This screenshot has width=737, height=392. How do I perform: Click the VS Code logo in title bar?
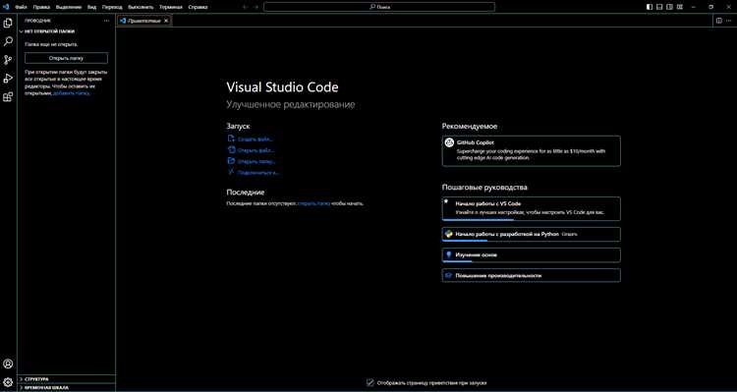pos(6,7)
